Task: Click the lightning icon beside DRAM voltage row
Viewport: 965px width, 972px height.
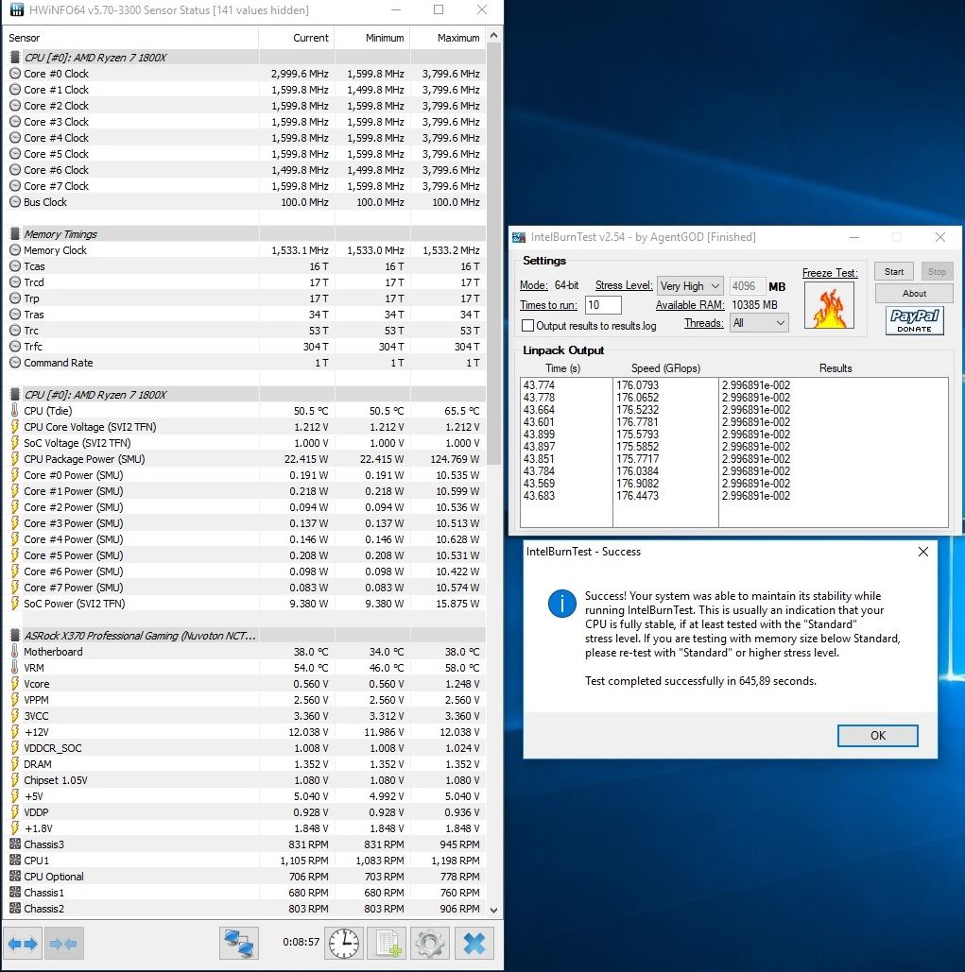Action: tap(15, 763)
